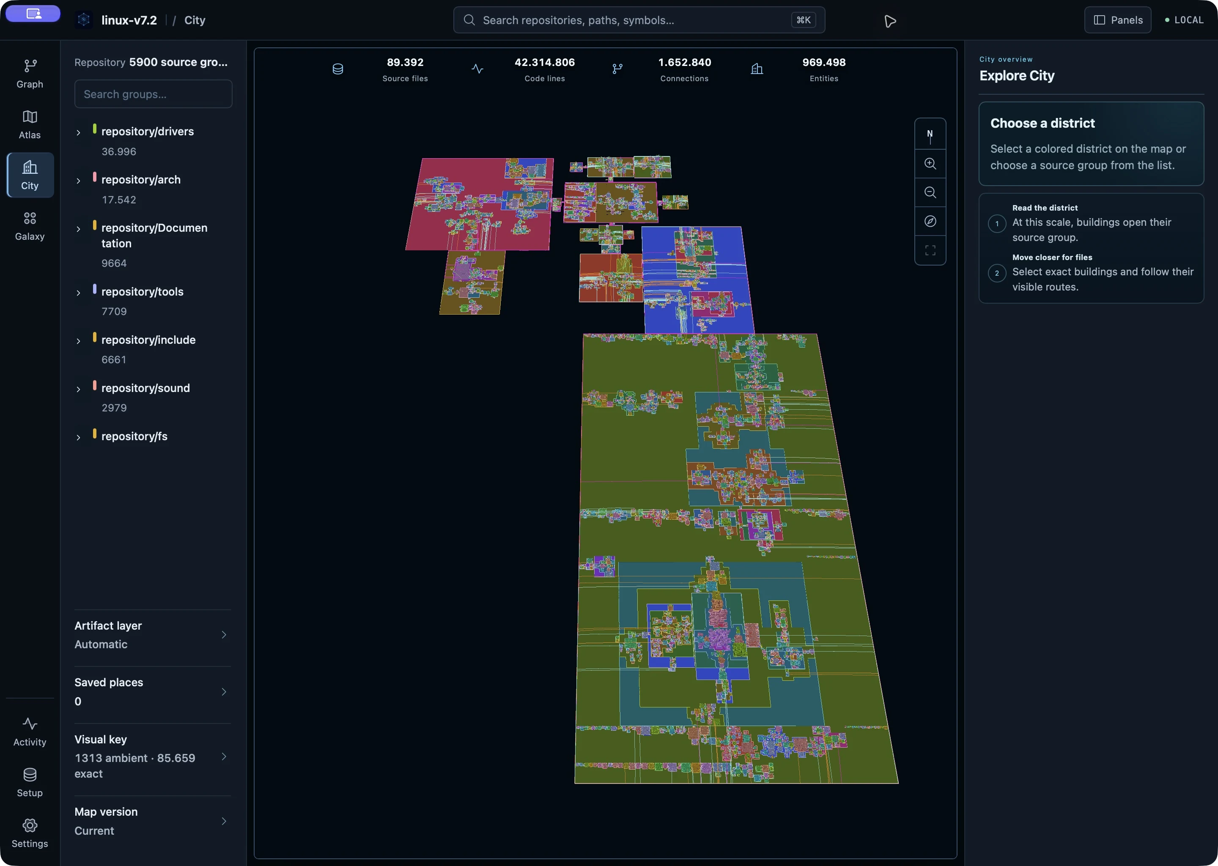Open the Visual key details
The height and width of the screenshot is (866, 1218).
point(153,756)
